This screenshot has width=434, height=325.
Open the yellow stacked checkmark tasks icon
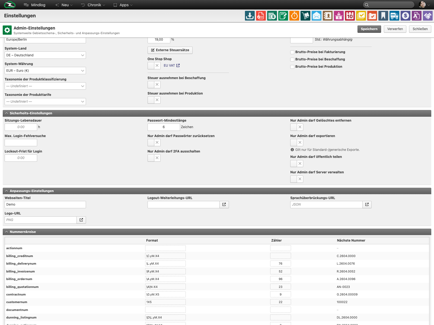click(361, 16)
